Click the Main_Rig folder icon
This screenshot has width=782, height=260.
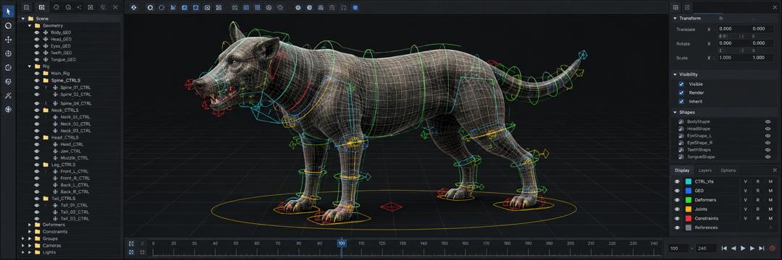(46, 73)
